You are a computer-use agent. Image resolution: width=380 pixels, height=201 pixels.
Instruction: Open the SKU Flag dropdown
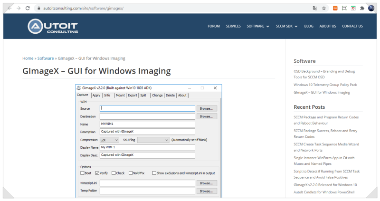(x=153, y=140)
